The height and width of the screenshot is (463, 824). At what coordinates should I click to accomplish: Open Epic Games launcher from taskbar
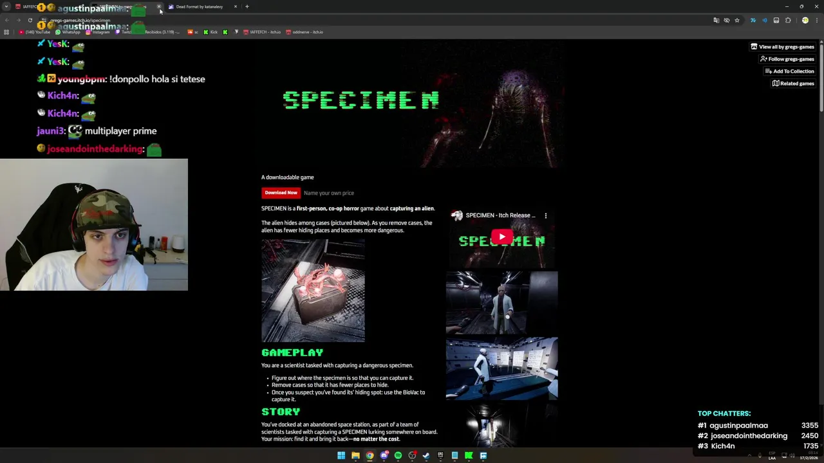[440, 455]
